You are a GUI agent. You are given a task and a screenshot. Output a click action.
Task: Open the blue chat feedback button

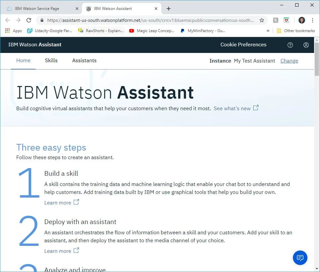300,258
